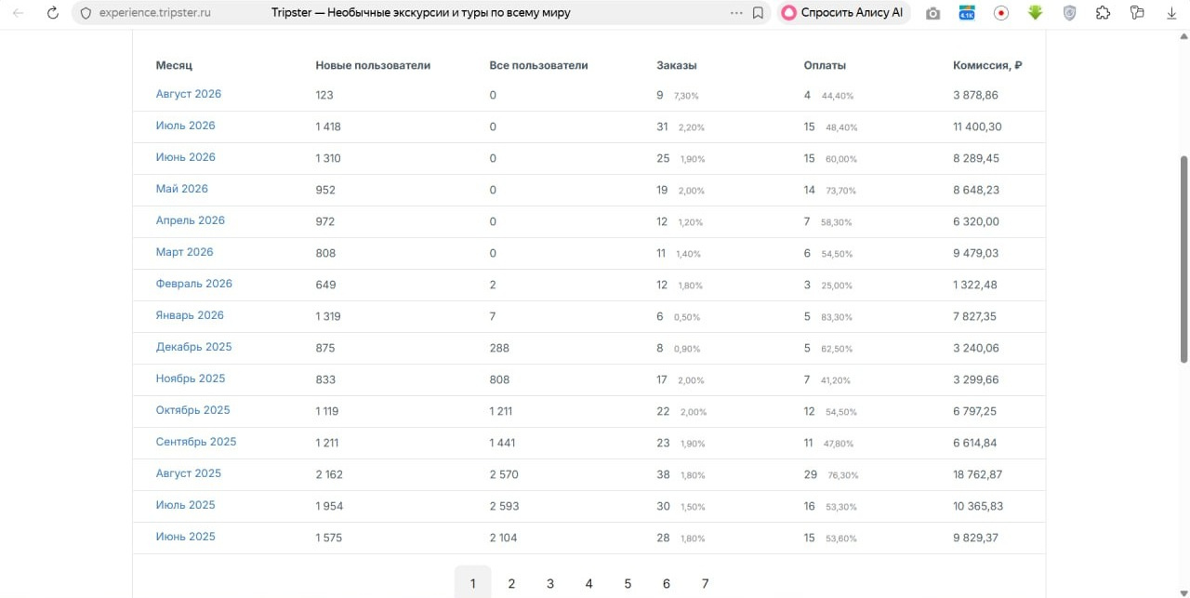Screen dimensions: 1190x598
Task: Open the puzzle-piece extensions menu
Action: pyautogui.click(x=1104, y=13)
